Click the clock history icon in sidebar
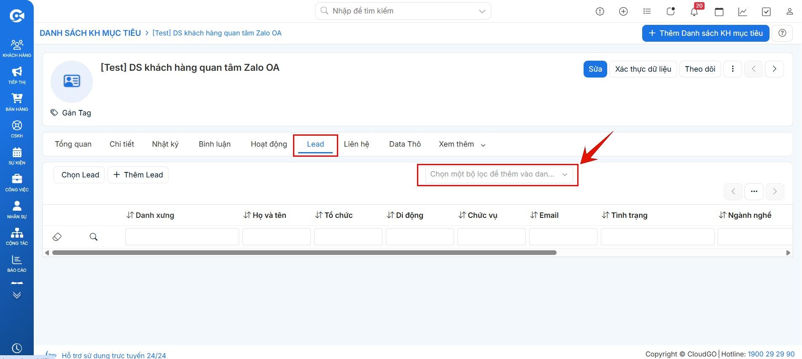802x359 pixels. click(17, 348)
